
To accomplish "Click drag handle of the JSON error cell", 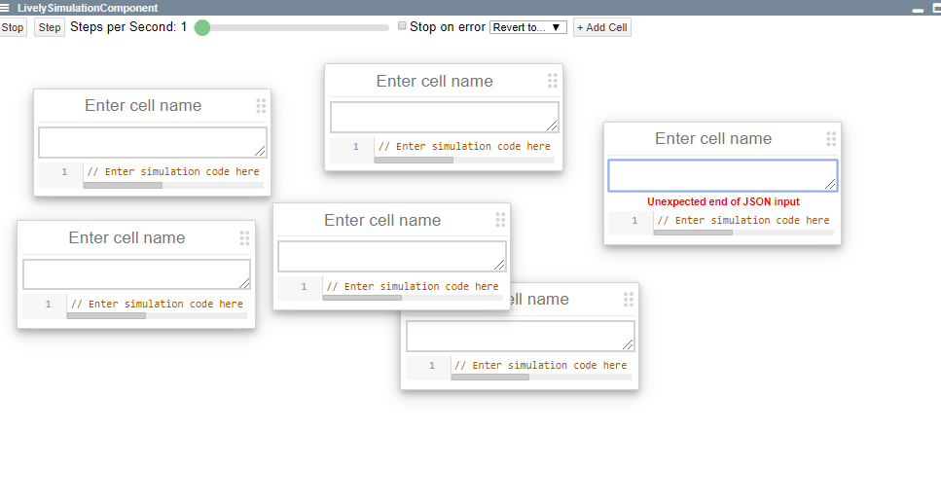I will pyautogui.click(x=831, y=139).
